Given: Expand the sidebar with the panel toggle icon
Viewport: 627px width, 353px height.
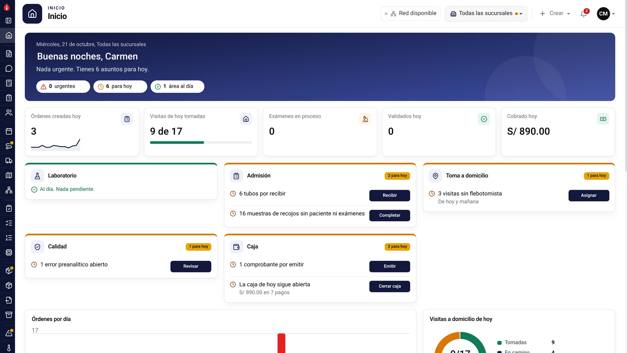Looking at the screenshot, I should click(9, 21).
